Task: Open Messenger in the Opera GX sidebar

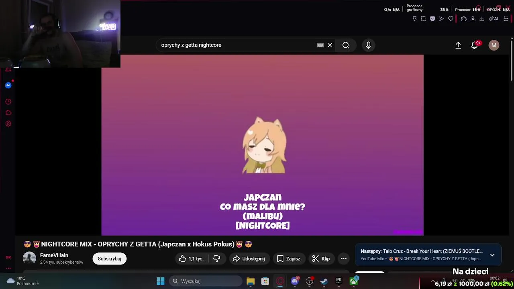Action: [8, 85]
